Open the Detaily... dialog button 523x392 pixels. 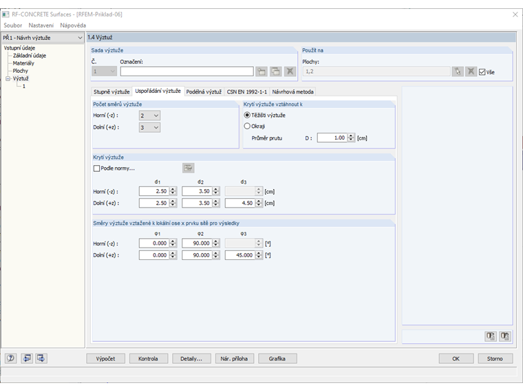(191, 359)
